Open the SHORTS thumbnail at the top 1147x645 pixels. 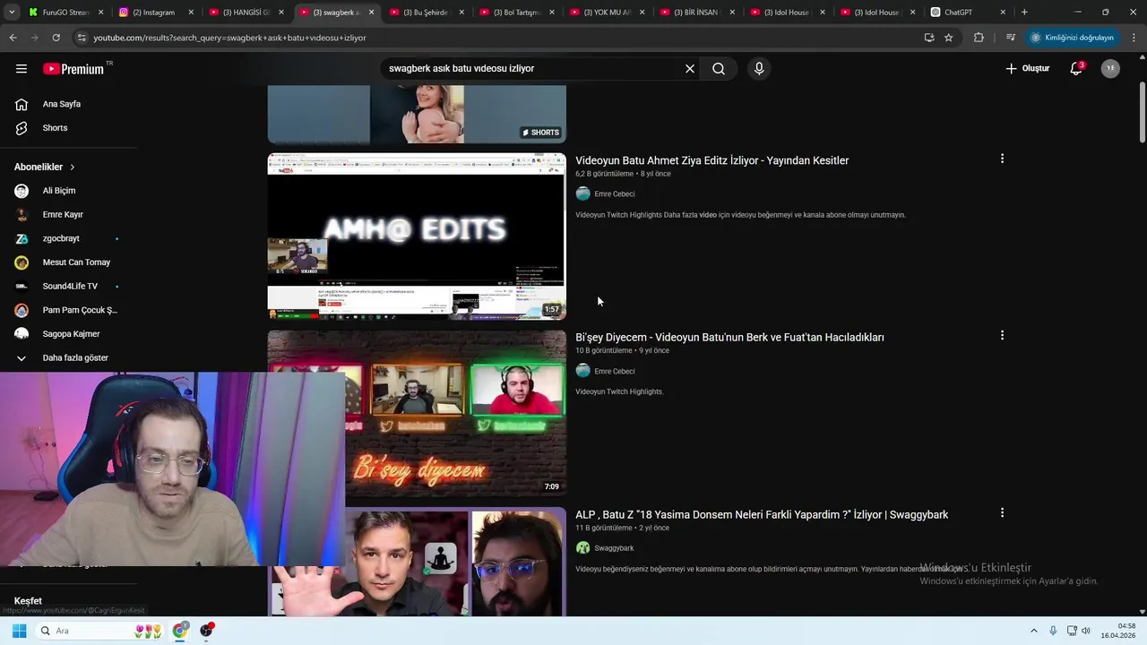[417, 115]
